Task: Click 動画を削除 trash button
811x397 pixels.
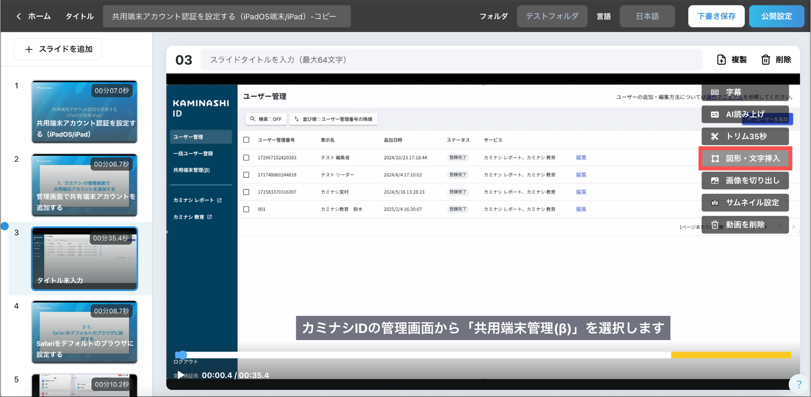Action: [745, 225]
